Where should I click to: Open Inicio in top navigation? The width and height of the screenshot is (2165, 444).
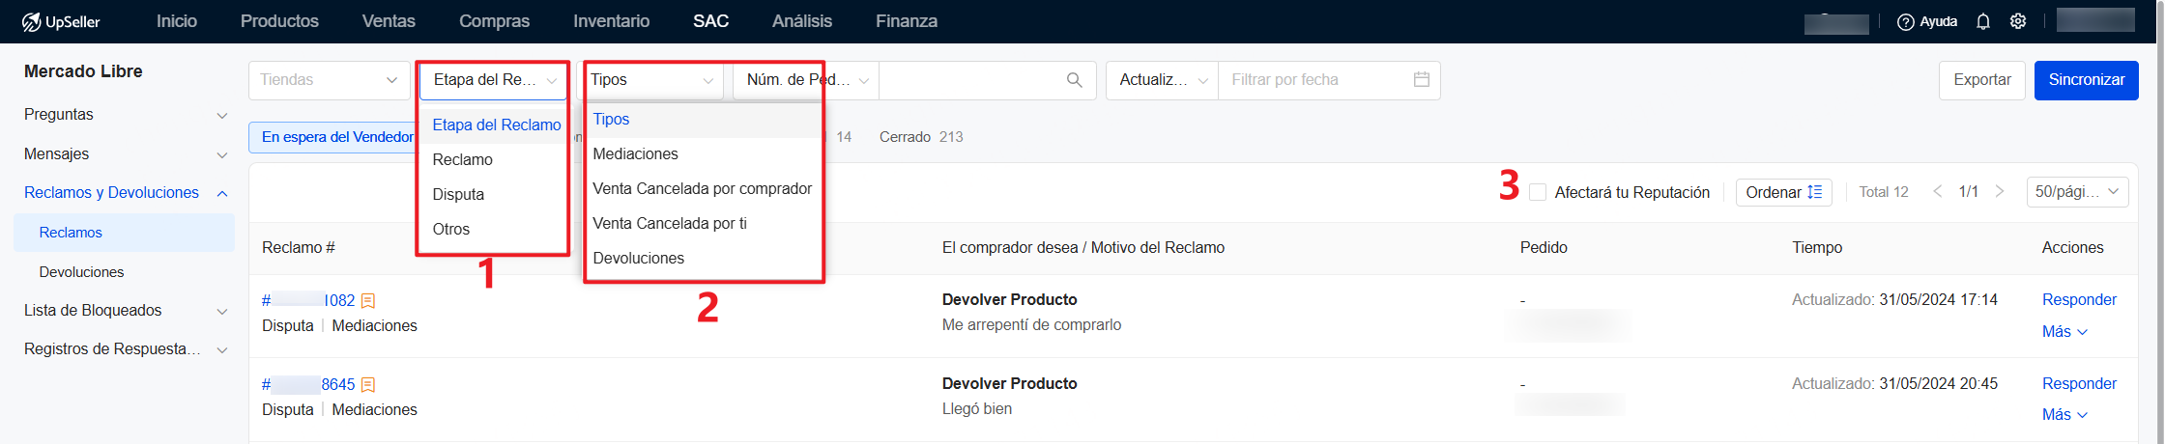177,21
